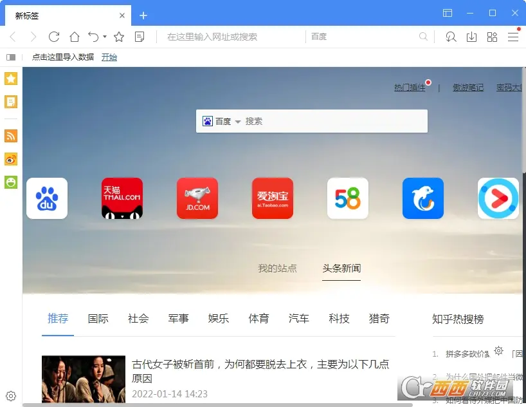Click the vertical scrollbar on the right
Viewport: 526px width, 407px height.
524,121
